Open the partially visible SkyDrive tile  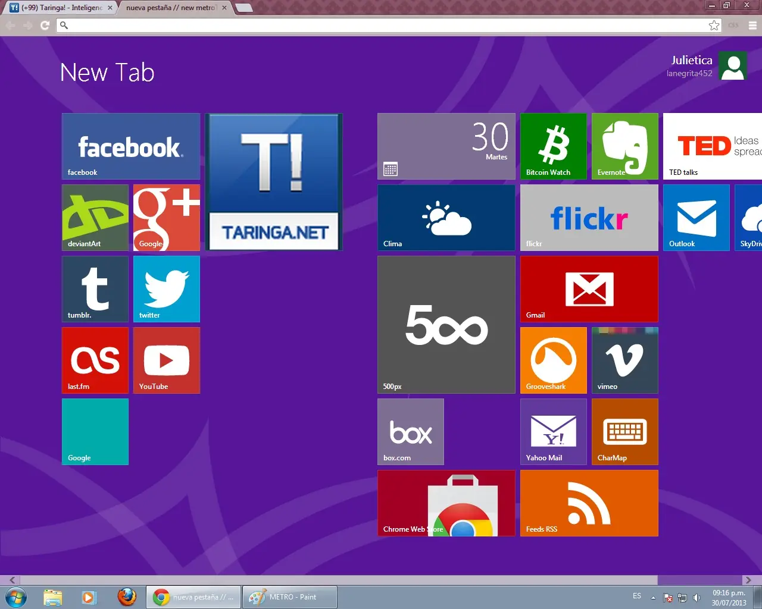click(x=748, y=218)
